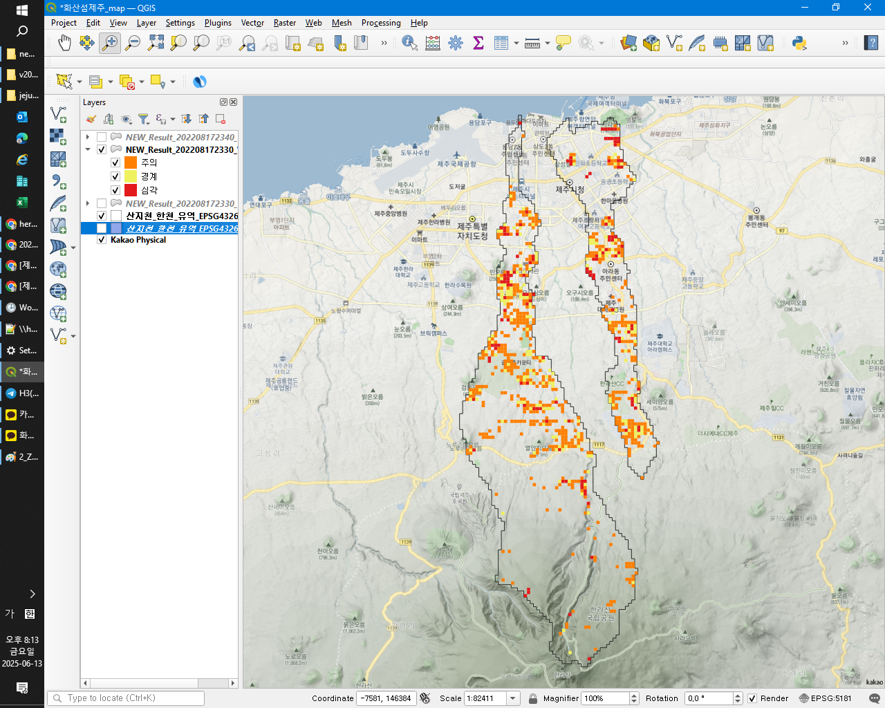Click the EPSG:5181 CRS button
Screen dimensions: 885x708
[825, 698]
